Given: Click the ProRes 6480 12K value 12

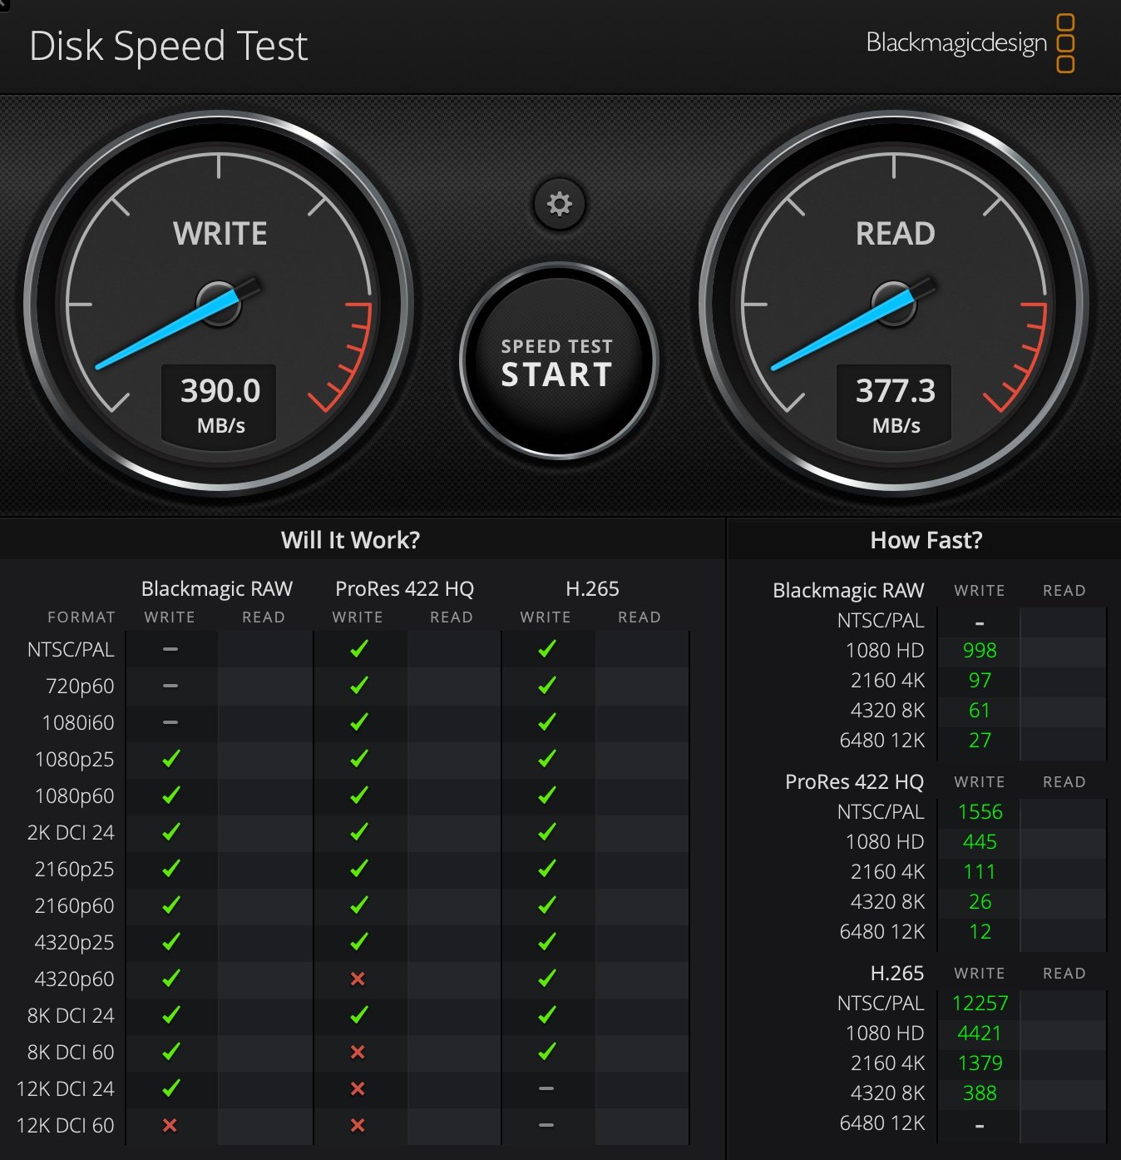Looking at the screenshot, I should [x=980, y=931].
